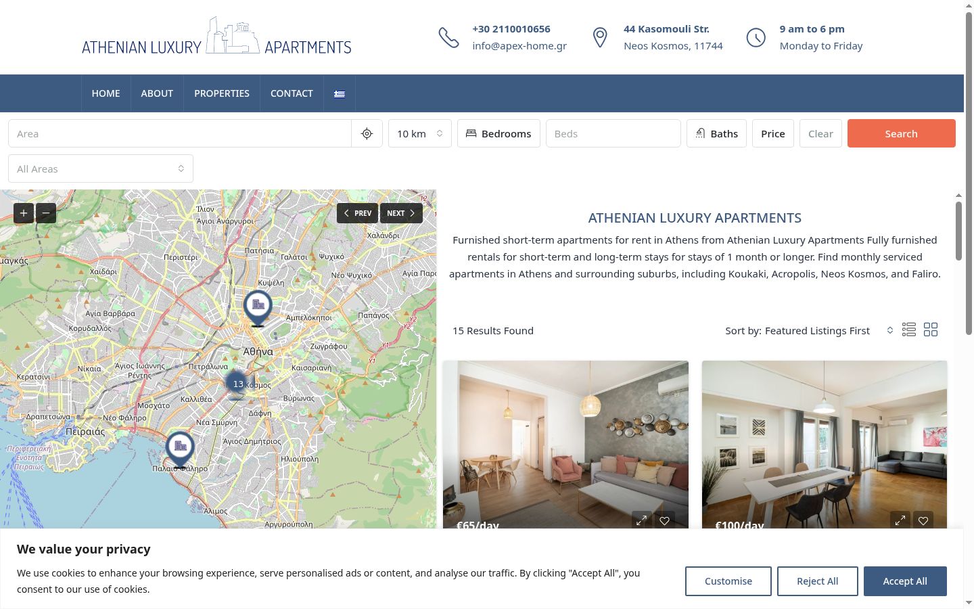Select the building map marker at Παλαιό Φάληρο
Screen dimensions: 974x609
coord(180,449)
